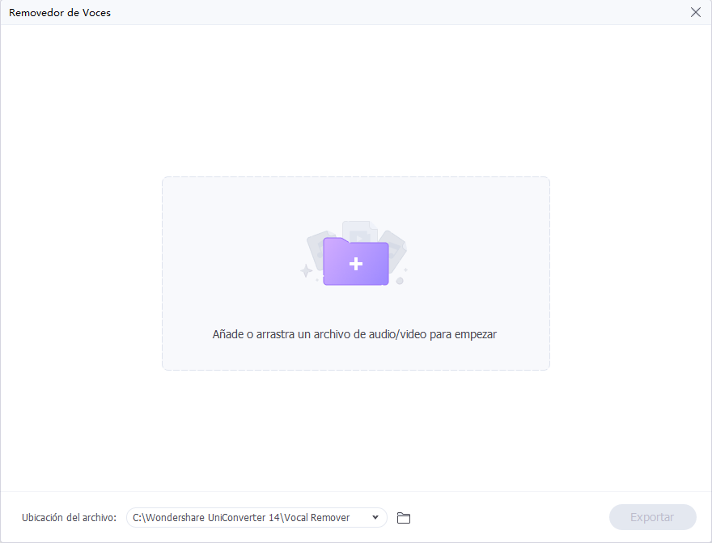Click the top edge of the drop zone

click(x=356, y=177)
